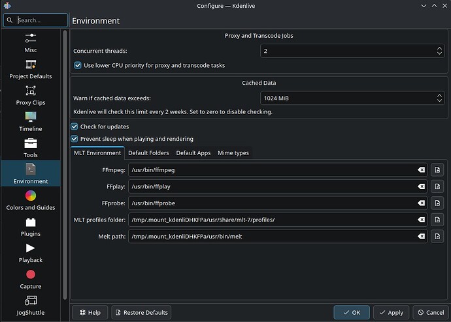The image size is (451, 322).
Task: Open the Colors and Guides page
Action: click(x=31, y=200)
